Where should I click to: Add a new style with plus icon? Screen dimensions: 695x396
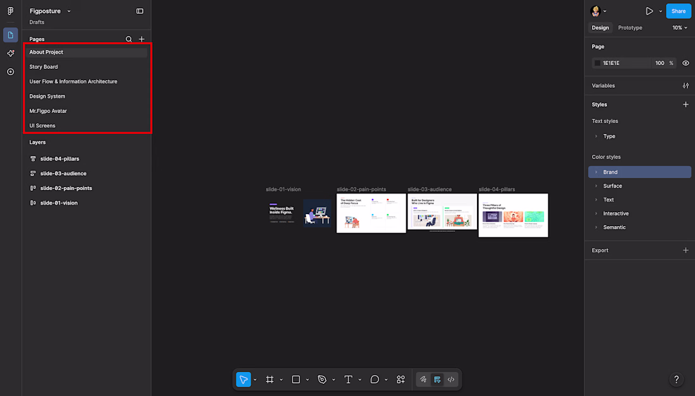(x=686, y=105)
